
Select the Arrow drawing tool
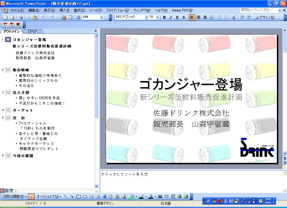coord(72,197)
